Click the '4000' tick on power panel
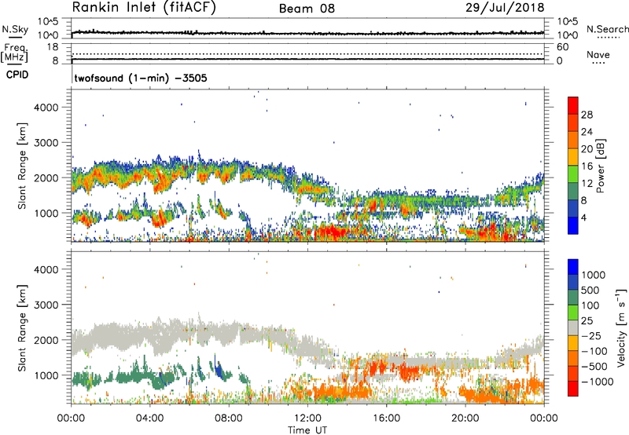The width and height of the screenshot is (629, 435). click(x=46, y=108)
